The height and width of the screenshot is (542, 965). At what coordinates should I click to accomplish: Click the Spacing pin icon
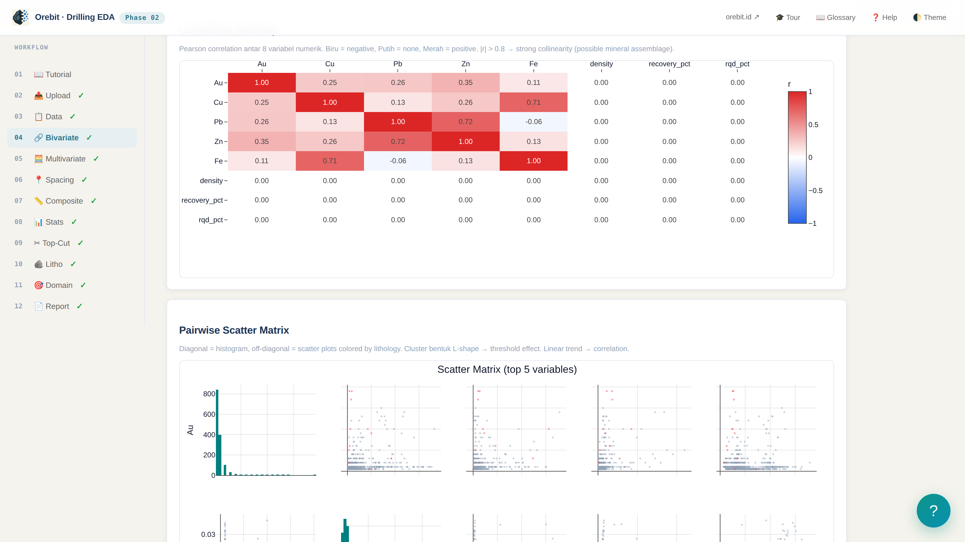pyautogui.click(x=38, y=180)
